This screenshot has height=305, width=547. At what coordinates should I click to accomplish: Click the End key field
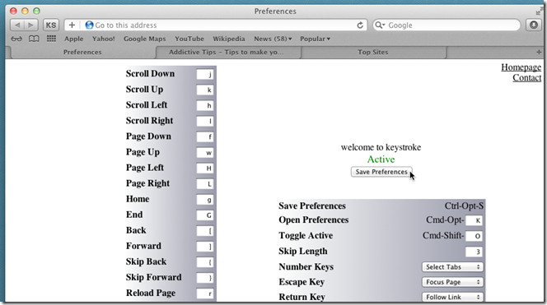[x=205, y=215]
